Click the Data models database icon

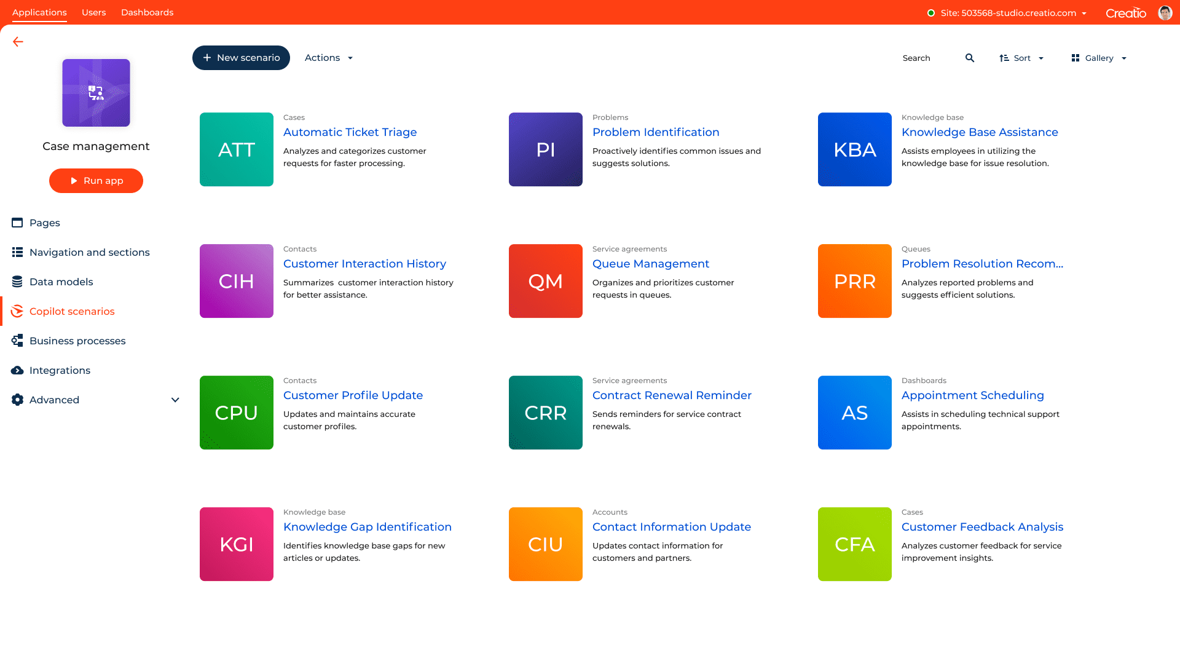click(17, 282)
